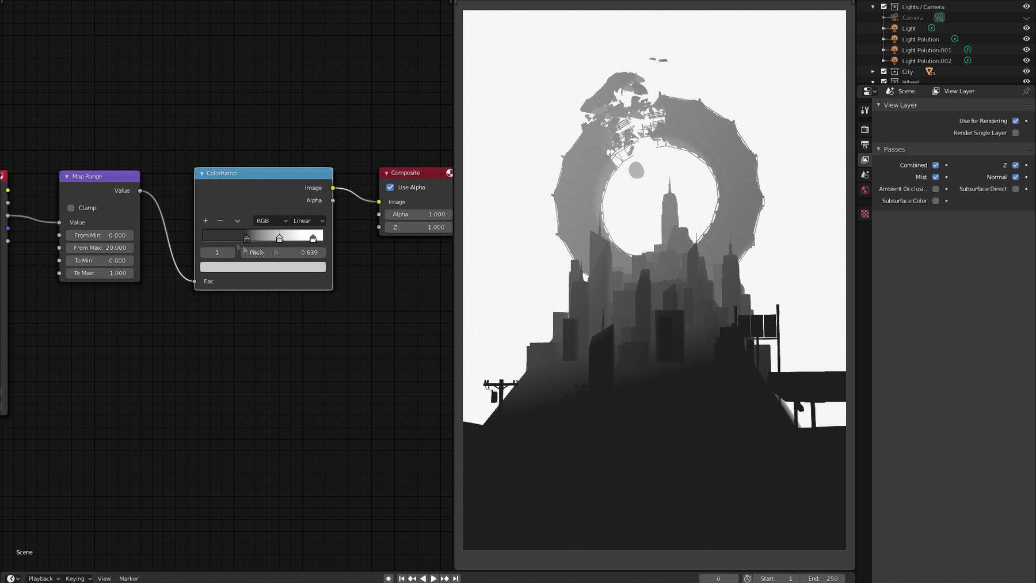The image size is (1036, 583).
Task: Open the ColorRamp tools chevron menu
Action: 237,220
